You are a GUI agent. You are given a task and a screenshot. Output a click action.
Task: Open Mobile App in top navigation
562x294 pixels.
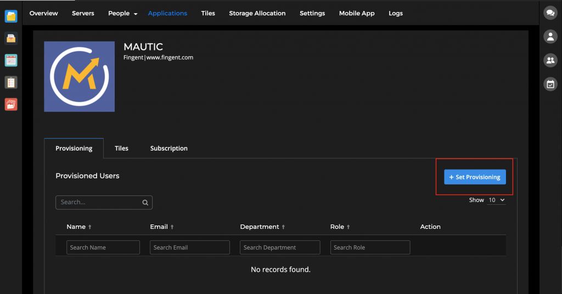[x=357, y=13]
